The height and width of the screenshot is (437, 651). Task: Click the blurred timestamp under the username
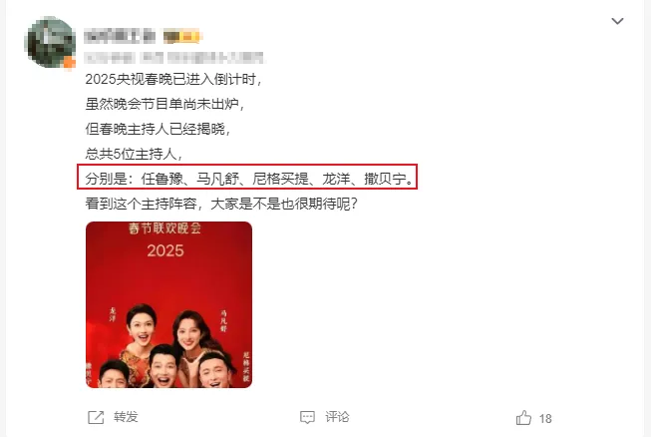(173, 57)
